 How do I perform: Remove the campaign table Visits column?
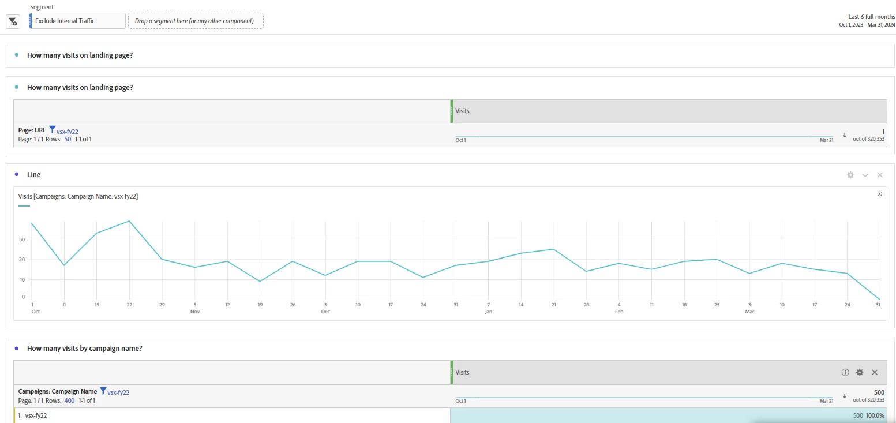[x=875, y=372]
